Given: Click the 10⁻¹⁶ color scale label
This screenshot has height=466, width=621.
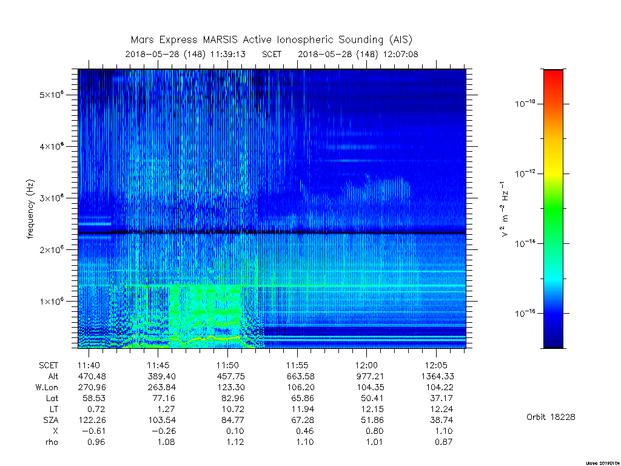Looking at the screenshot, I should (525, 313).
